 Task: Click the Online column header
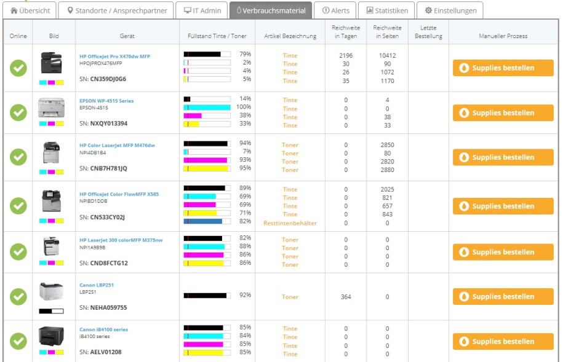(x=18, y=36)
